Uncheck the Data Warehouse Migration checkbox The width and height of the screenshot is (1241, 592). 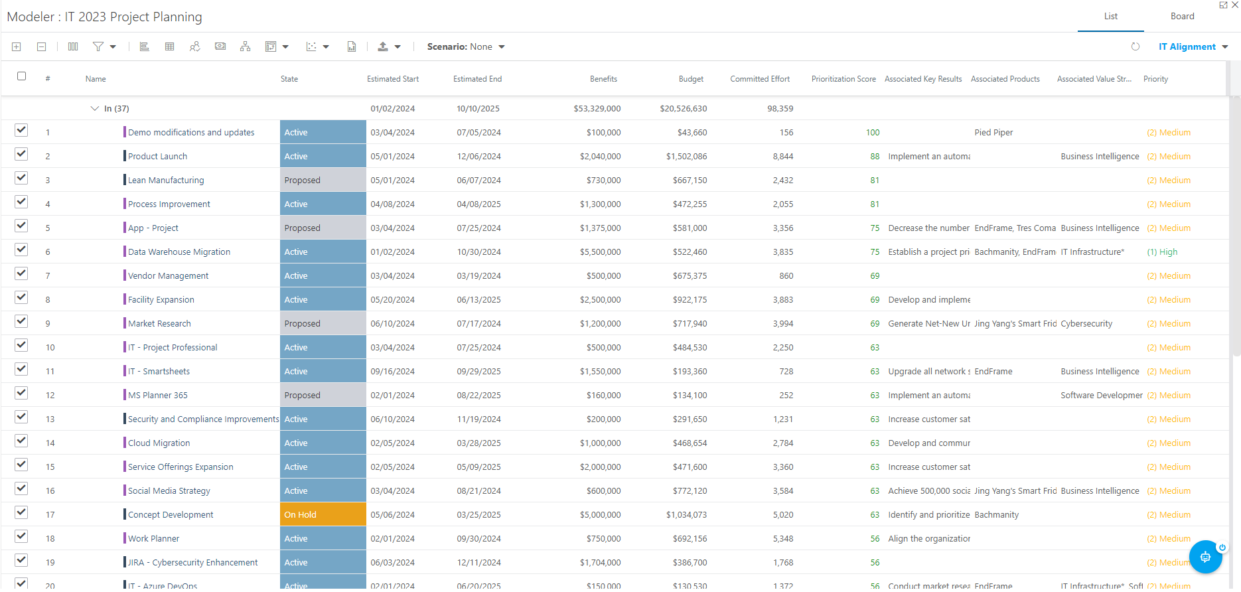(x=21, y=250)
